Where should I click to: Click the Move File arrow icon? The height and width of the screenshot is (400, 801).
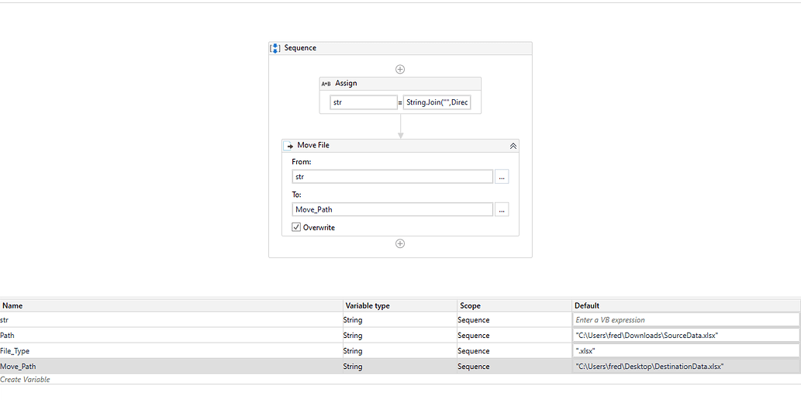click(290, 146)
